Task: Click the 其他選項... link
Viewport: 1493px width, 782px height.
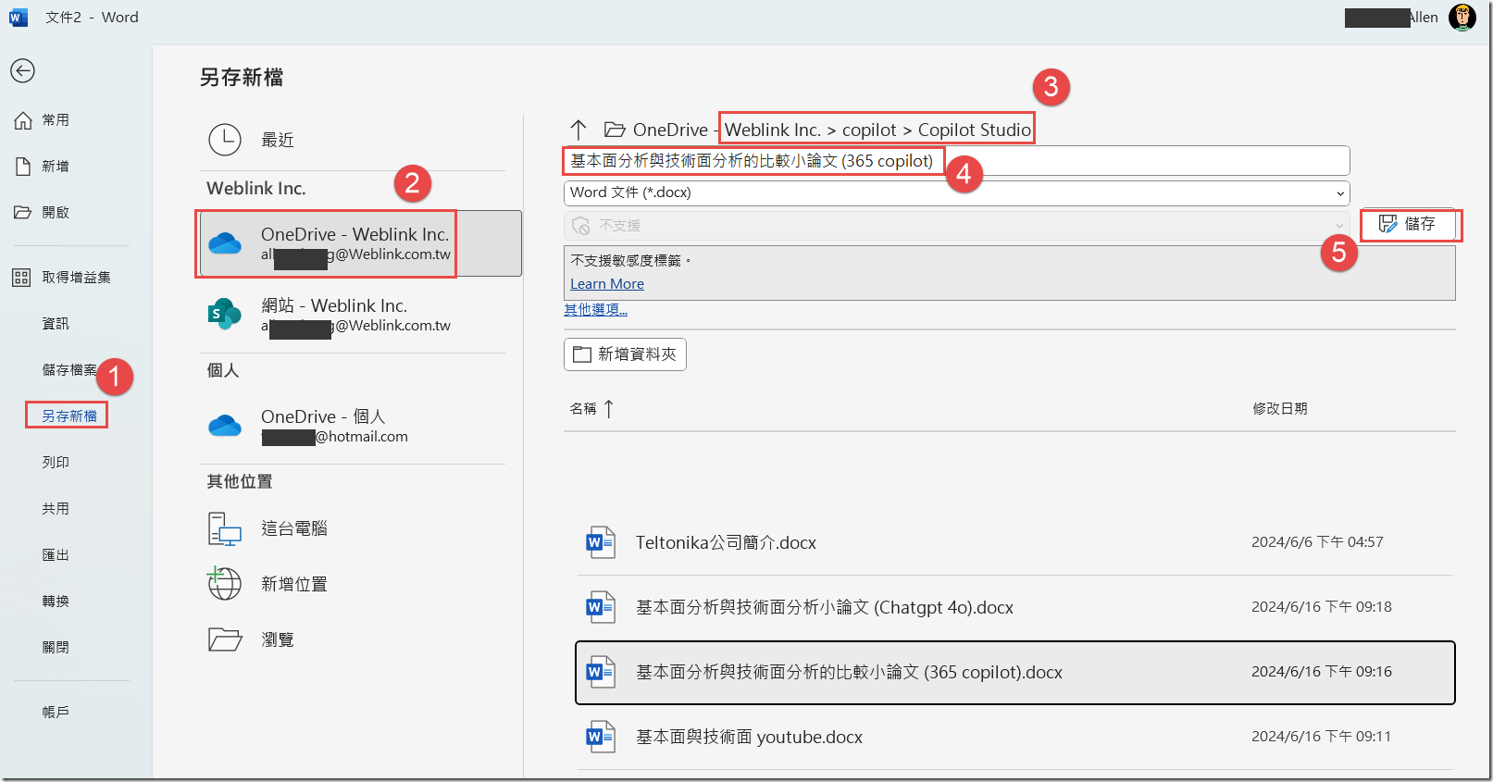Action: (596, 310)
